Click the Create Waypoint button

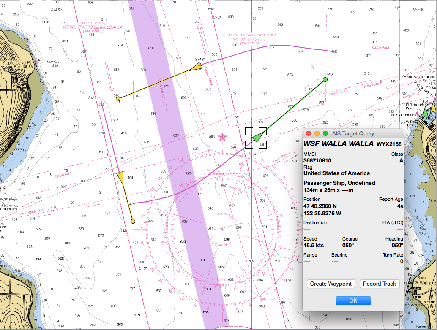pyautogui.click(x=331, y=284)
